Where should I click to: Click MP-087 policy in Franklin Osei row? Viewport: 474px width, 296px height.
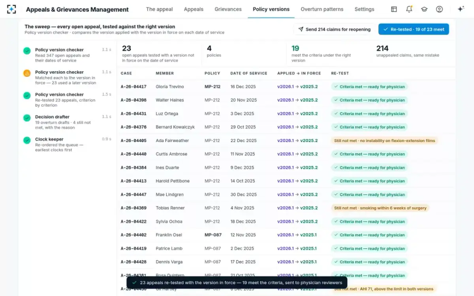click(x=213, y=235)
